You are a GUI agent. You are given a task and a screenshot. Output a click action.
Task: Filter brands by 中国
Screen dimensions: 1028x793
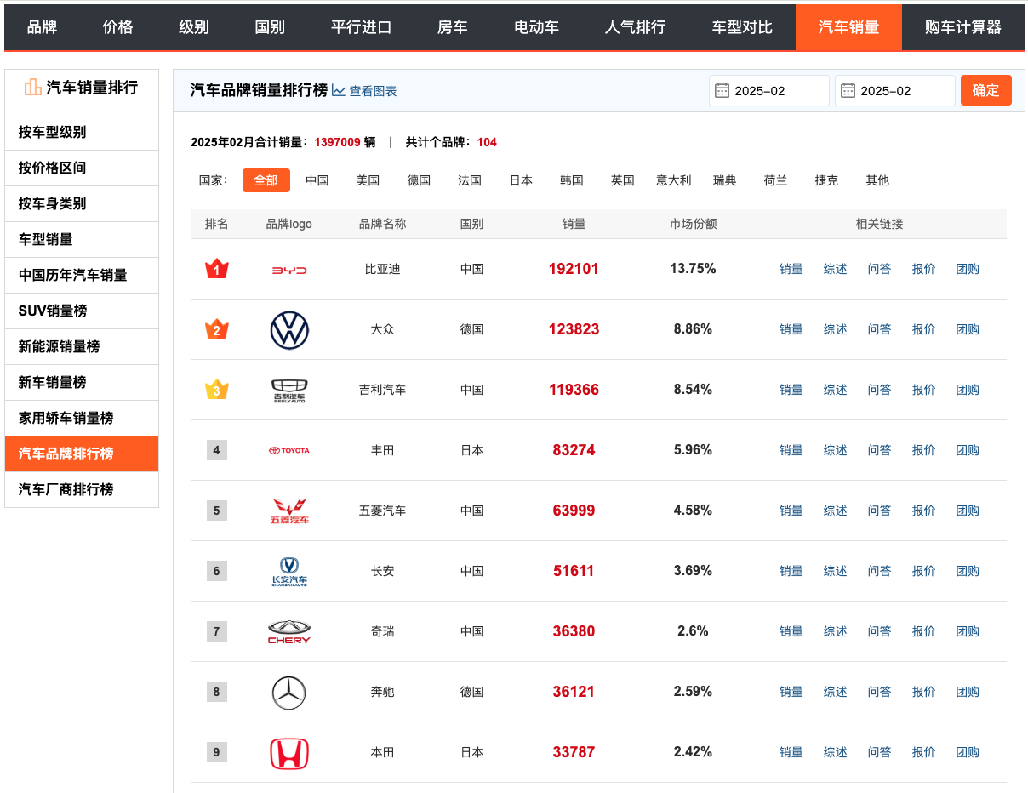pyautogui.click(x=317, y=180)
